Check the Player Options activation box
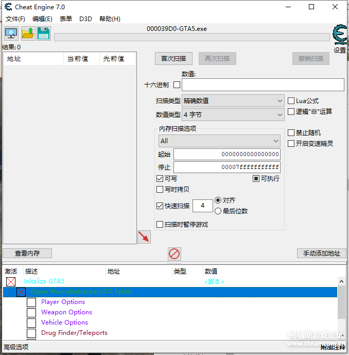Image resolution: width=349 pixels, height=355 pixels. coord(31,302)
